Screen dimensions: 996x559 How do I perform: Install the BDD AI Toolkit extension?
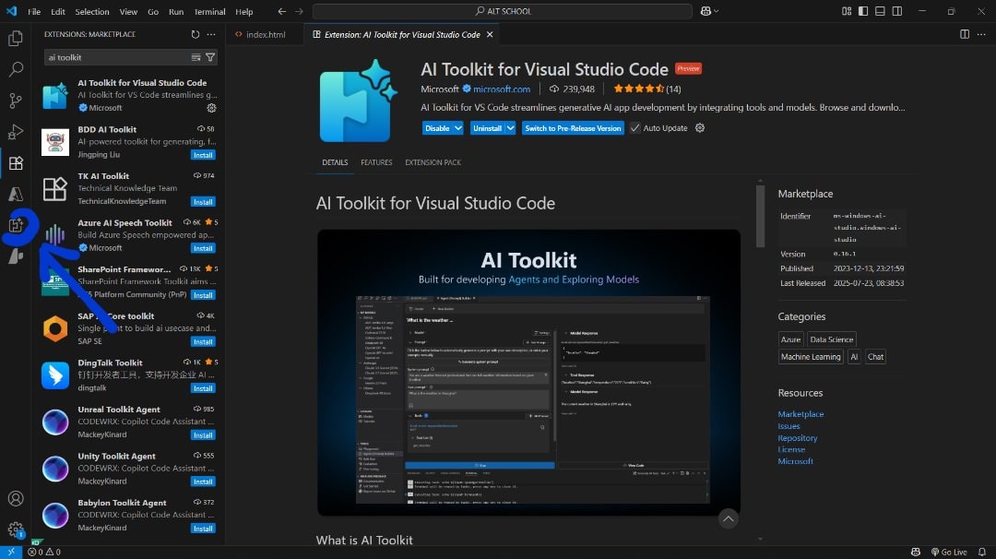(203, 155)
